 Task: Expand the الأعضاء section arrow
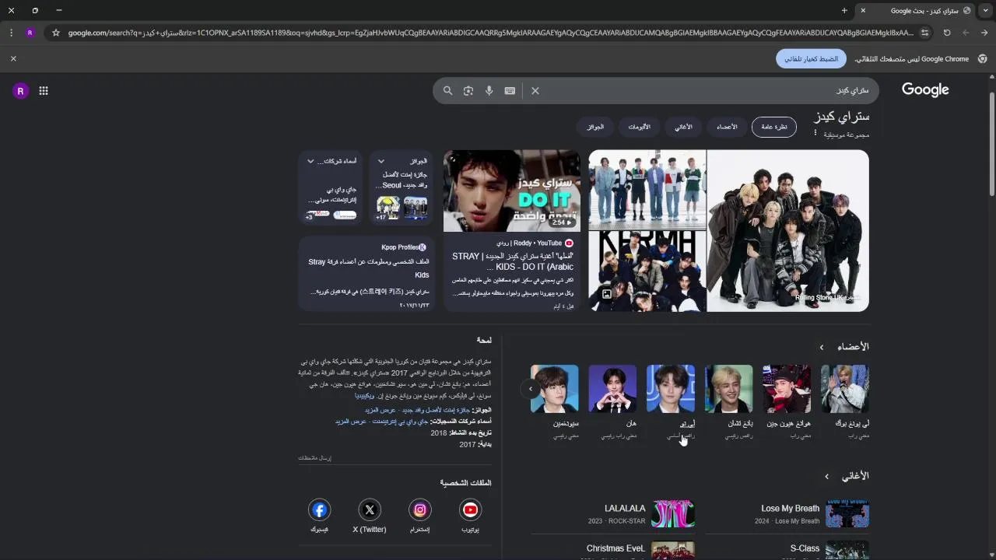coord(822,347)
